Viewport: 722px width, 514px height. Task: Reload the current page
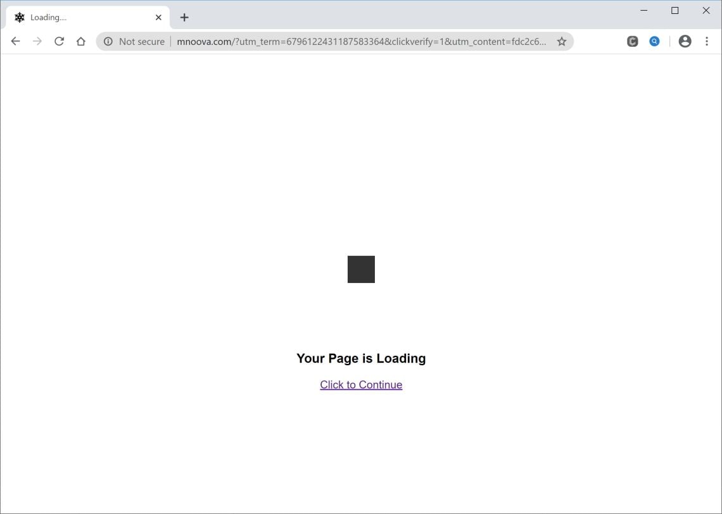pyautogui.click(x=60, y=41)
